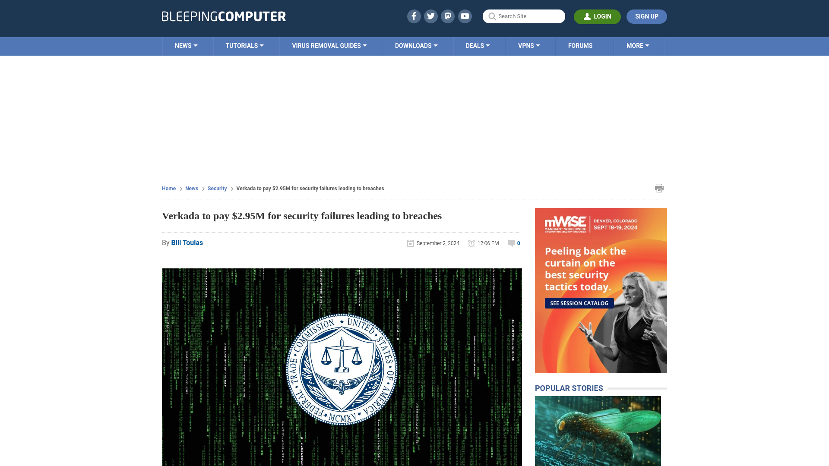Click the News breadcrumb link

pos(191,188)
